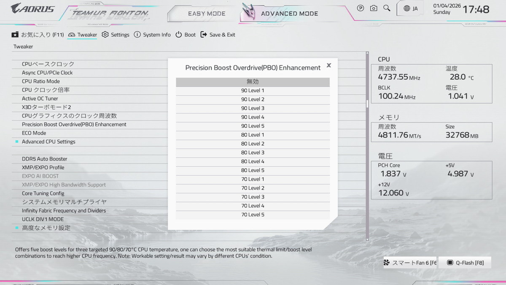The height and width of the screenshot is (285, 506).
Task: Switch to EASY MODE tab
Action: click(x=207, y=14)
